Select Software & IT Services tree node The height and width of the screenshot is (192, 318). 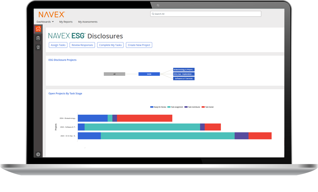184,79
